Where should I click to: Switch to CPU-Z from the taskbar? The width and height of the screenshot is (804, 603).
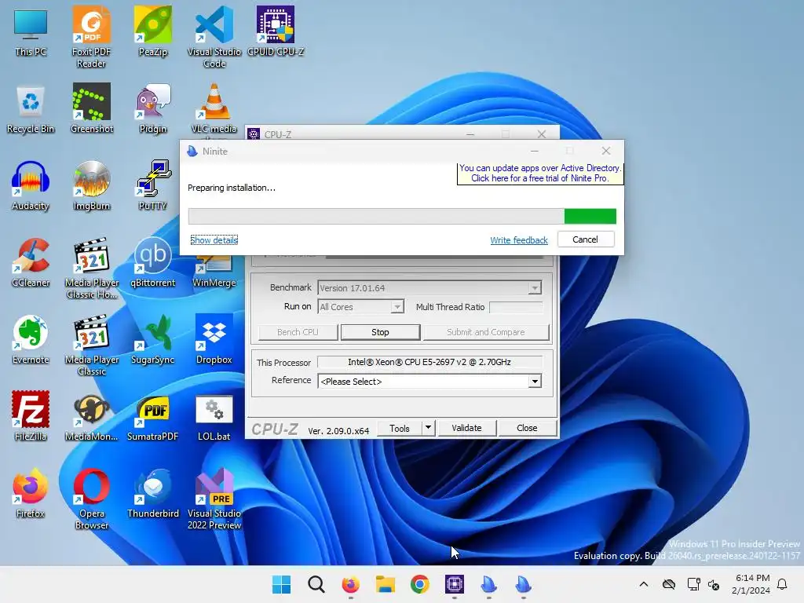coord(455,584)
